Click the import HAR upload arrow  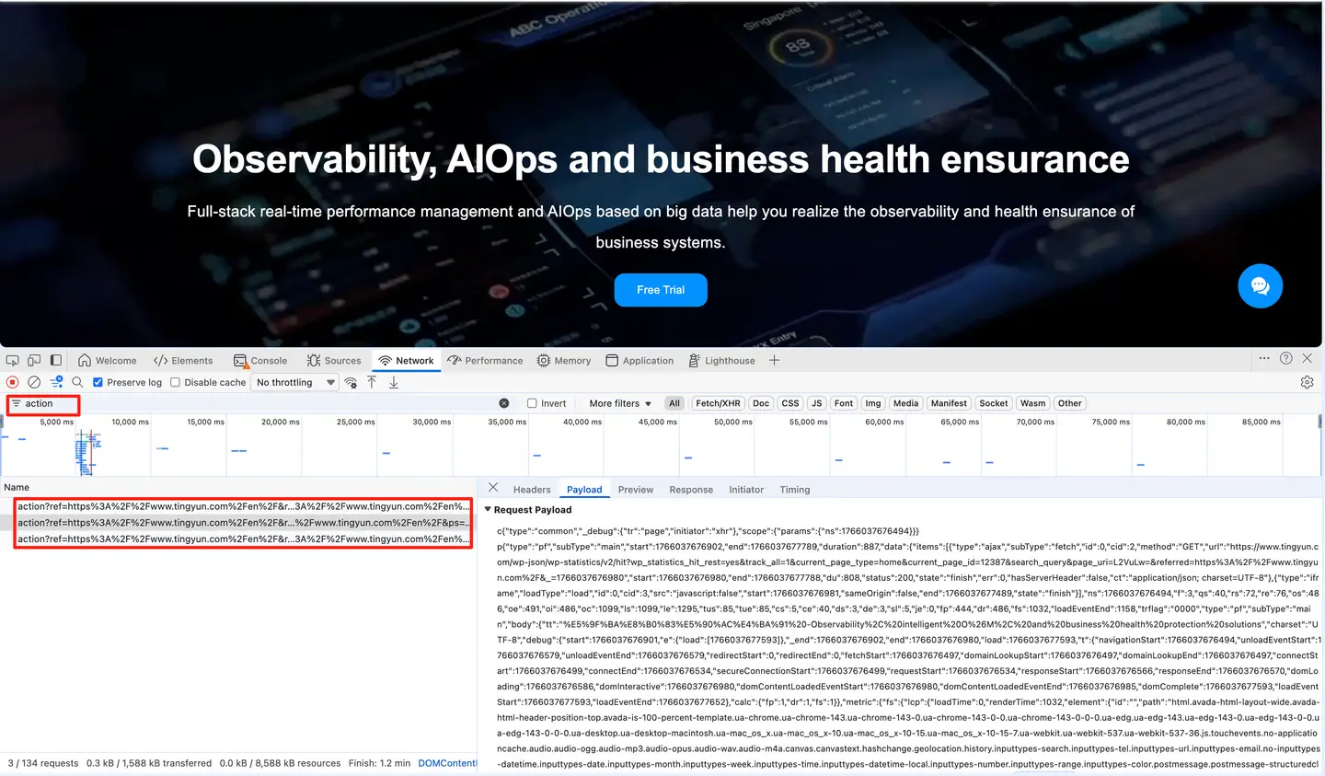pyautogui.click(x=372, y=382)
